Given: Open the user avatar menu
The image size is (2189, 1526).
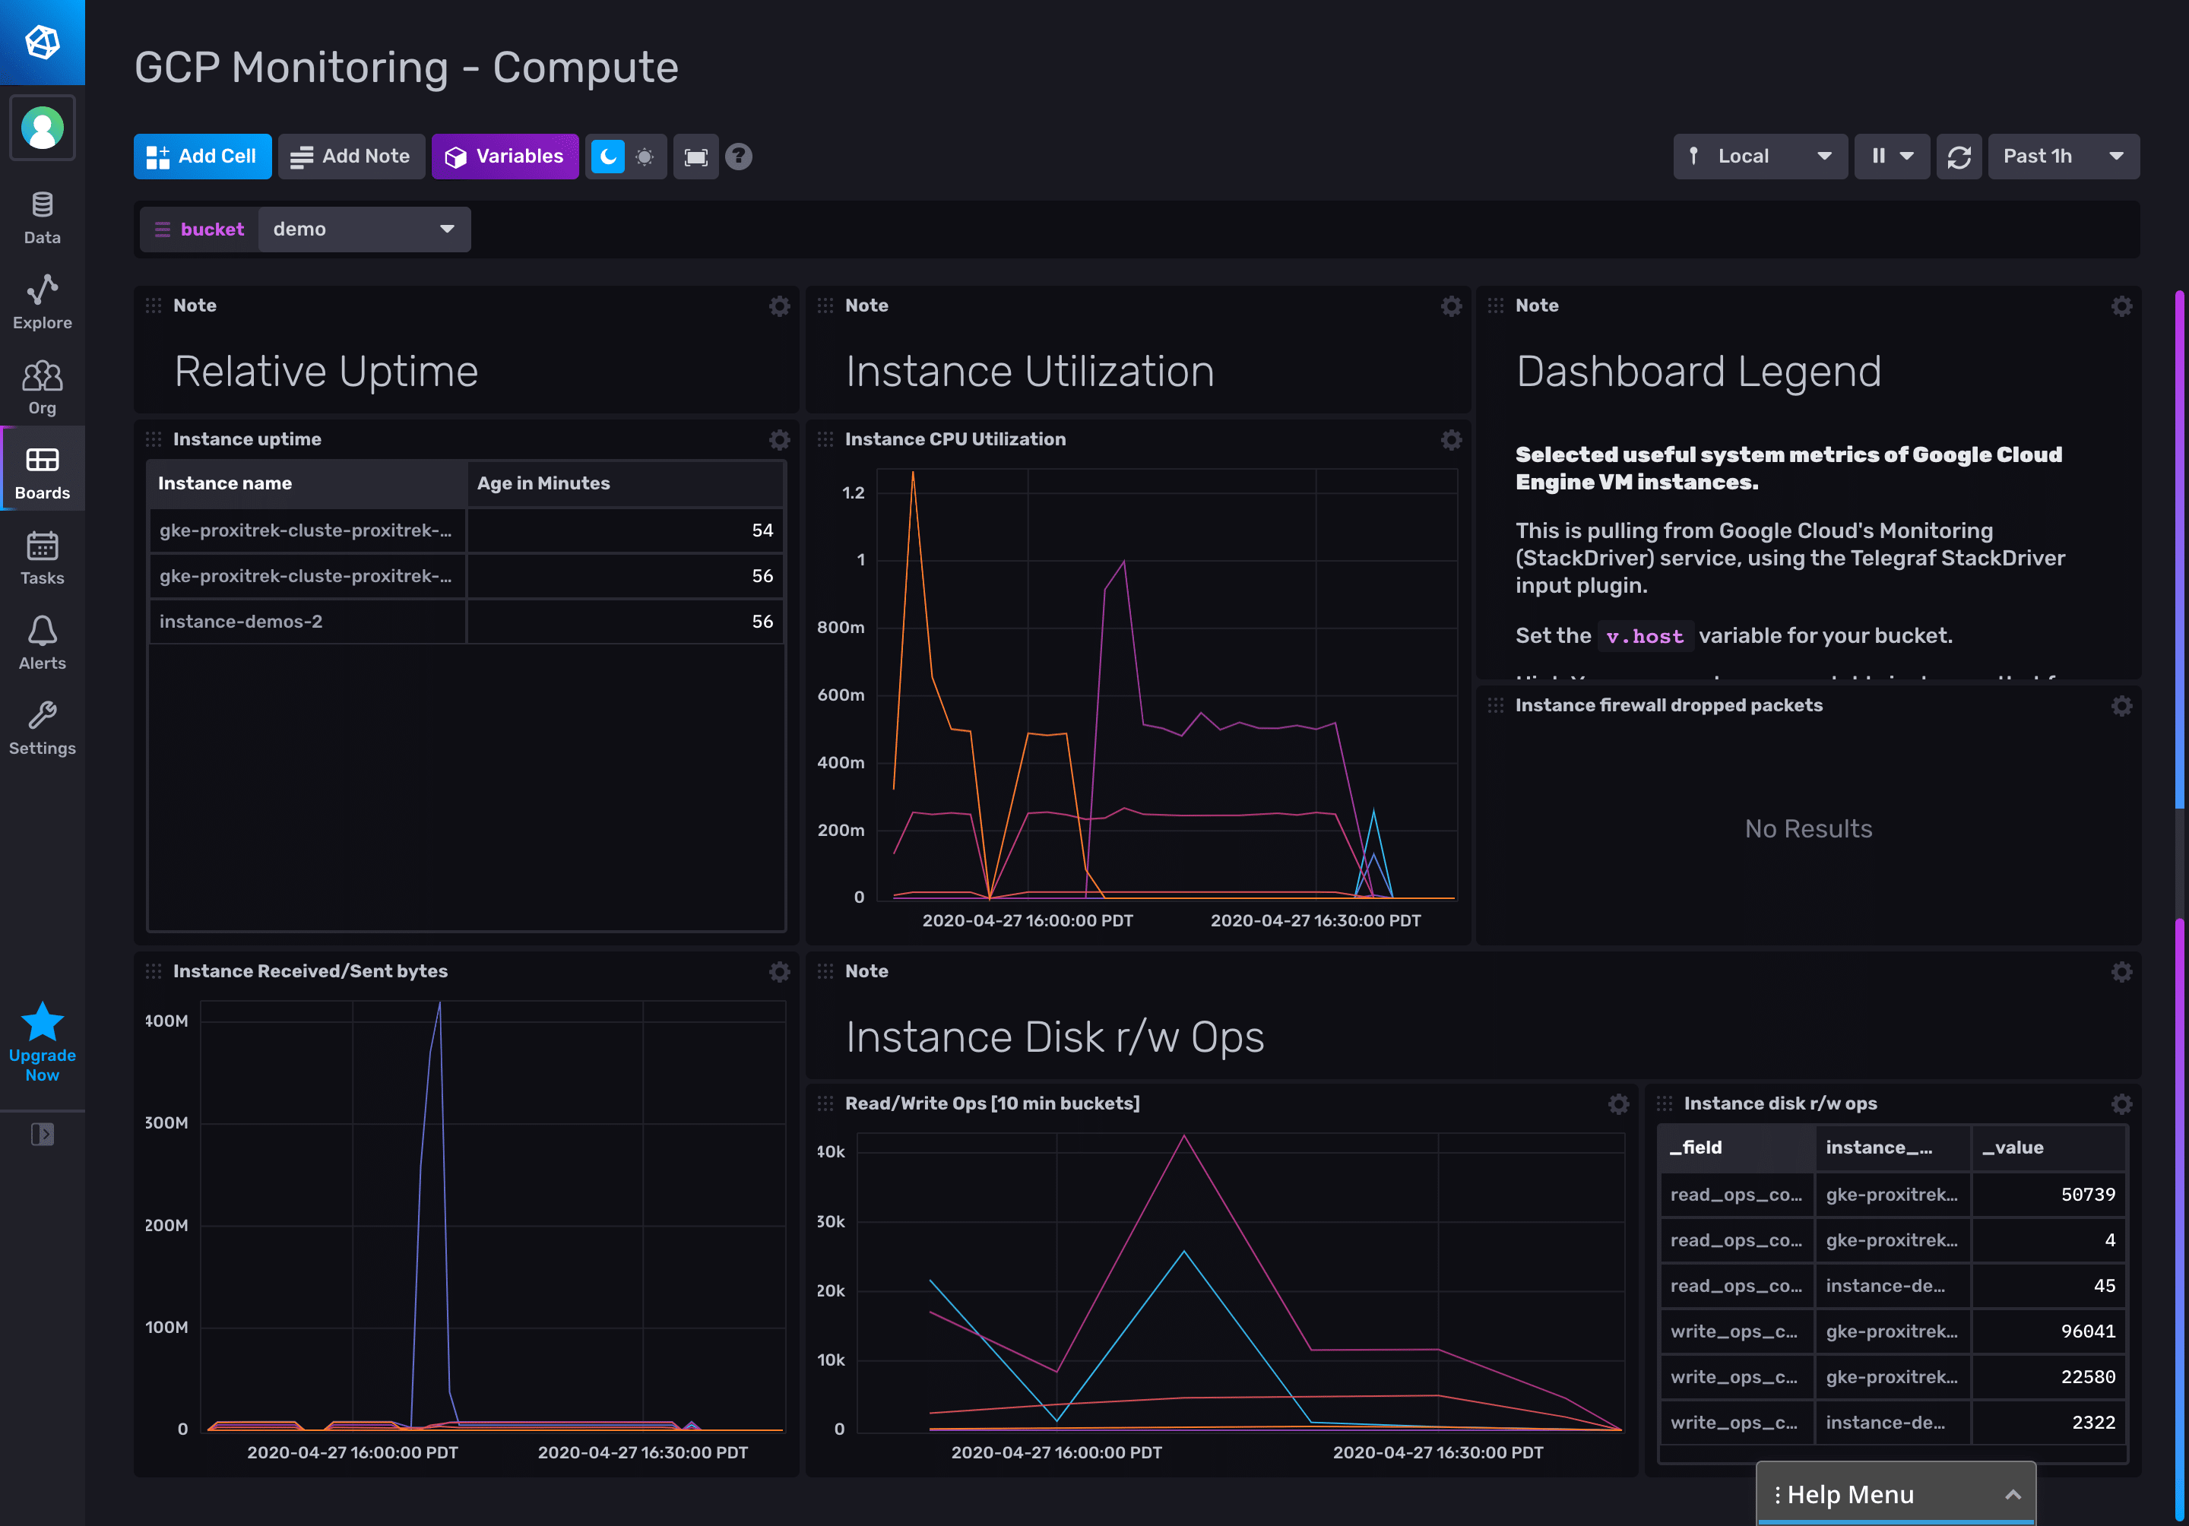Looking at the screenshot, I should coord(42,128).
